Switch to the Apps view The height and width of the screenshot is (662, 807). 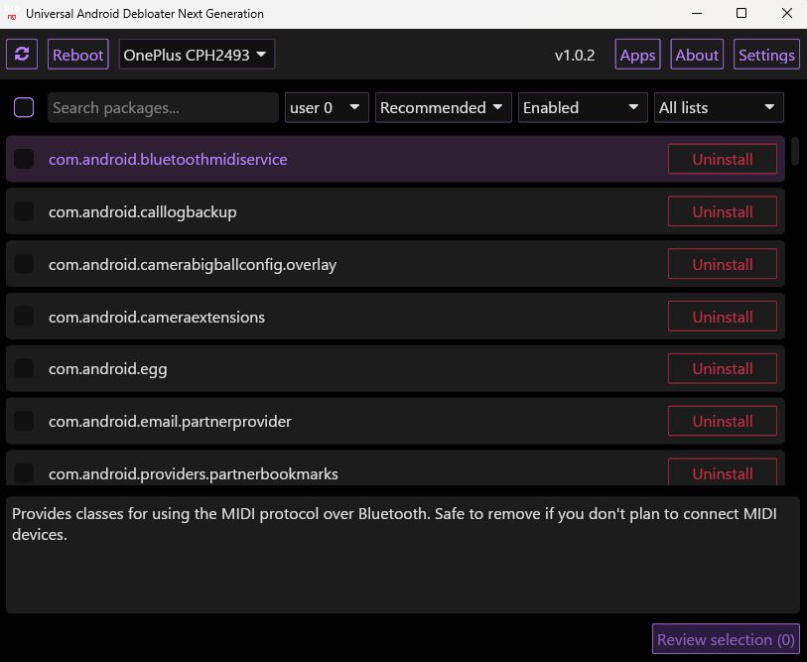[637, 55]
